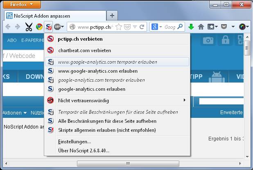This screenshot has width=253, height=170.
Task: Open Downloads with the green arrow
Action: pyautogui.click(x=191, y=27)
